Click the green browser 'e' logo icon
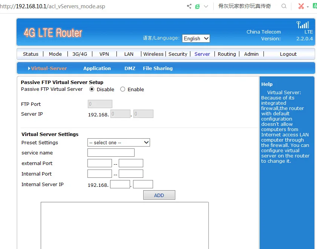Image resolution: width=317 pixels, height=249 pixels. (x=198, y=6)
